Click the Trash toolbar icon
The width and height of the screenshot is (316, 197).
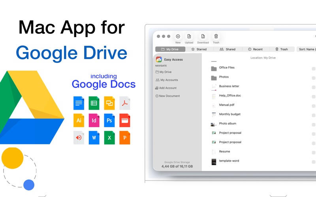(x=216, y=36)
